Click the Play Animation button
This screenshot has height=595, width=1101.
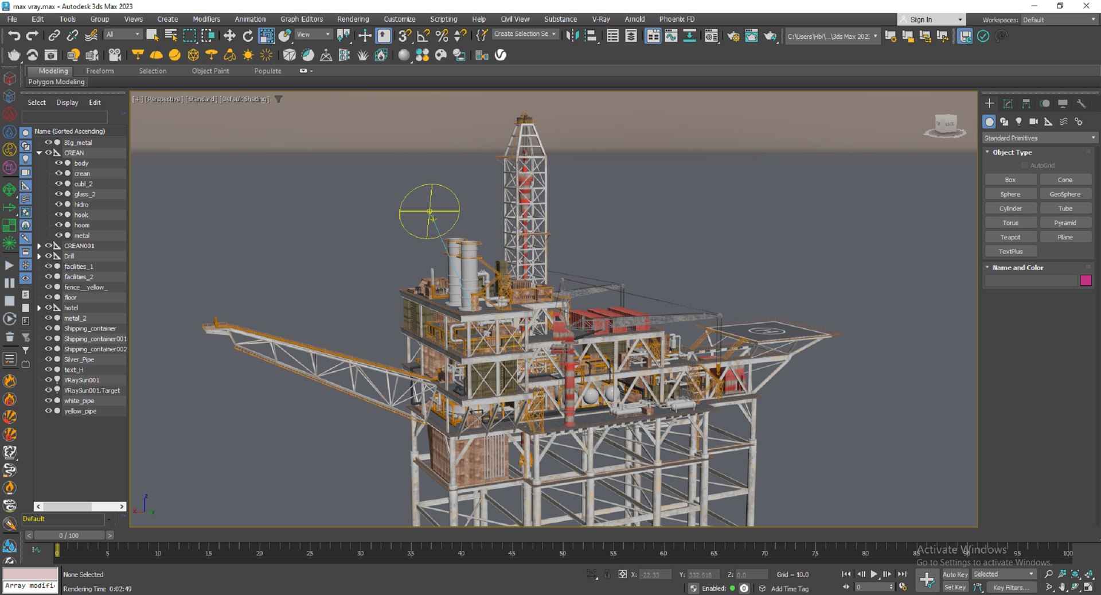click(874, 574)
